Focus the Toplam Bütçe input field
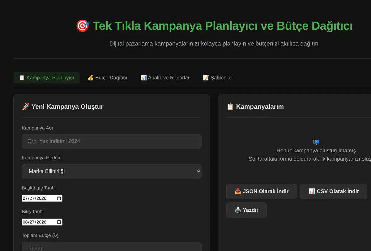The image size is (371, 251). 112,247
